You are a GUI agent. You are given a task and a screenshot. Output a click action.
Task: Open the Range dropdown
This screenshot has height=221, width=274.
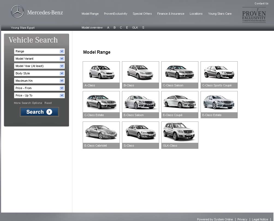tap(39, 51)
